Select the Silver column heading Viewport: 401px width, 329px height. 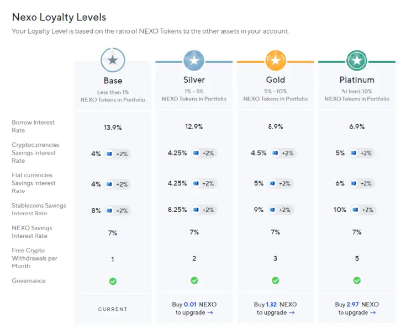194,79
